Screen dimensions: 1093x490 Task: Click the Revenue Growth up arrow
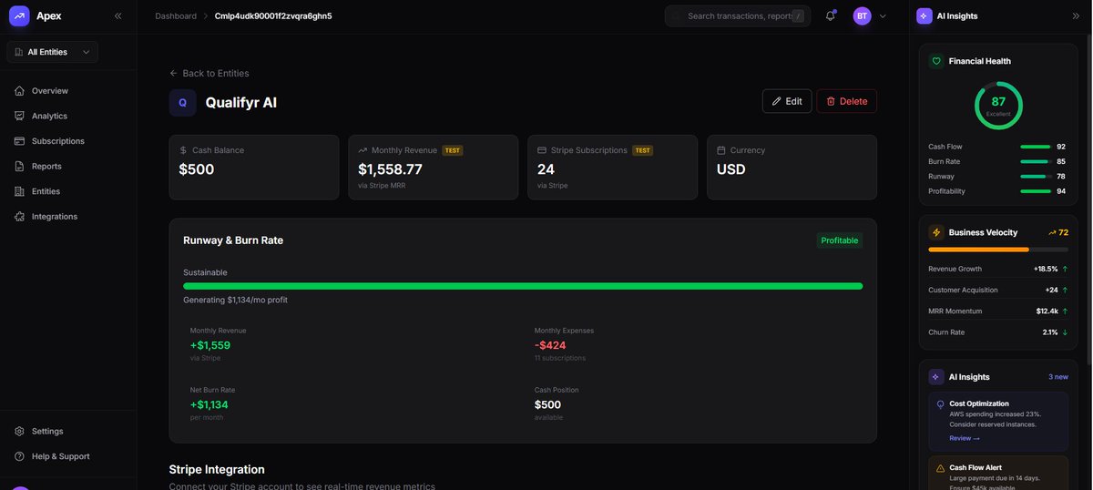pos(1065,269)
